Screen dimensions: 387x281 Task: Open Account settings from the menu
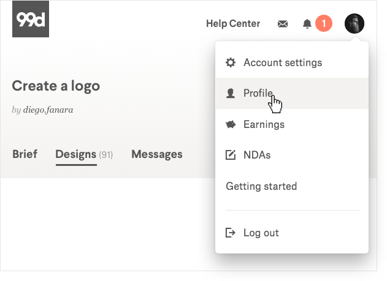pyautogui.click(x=282, y=62)
